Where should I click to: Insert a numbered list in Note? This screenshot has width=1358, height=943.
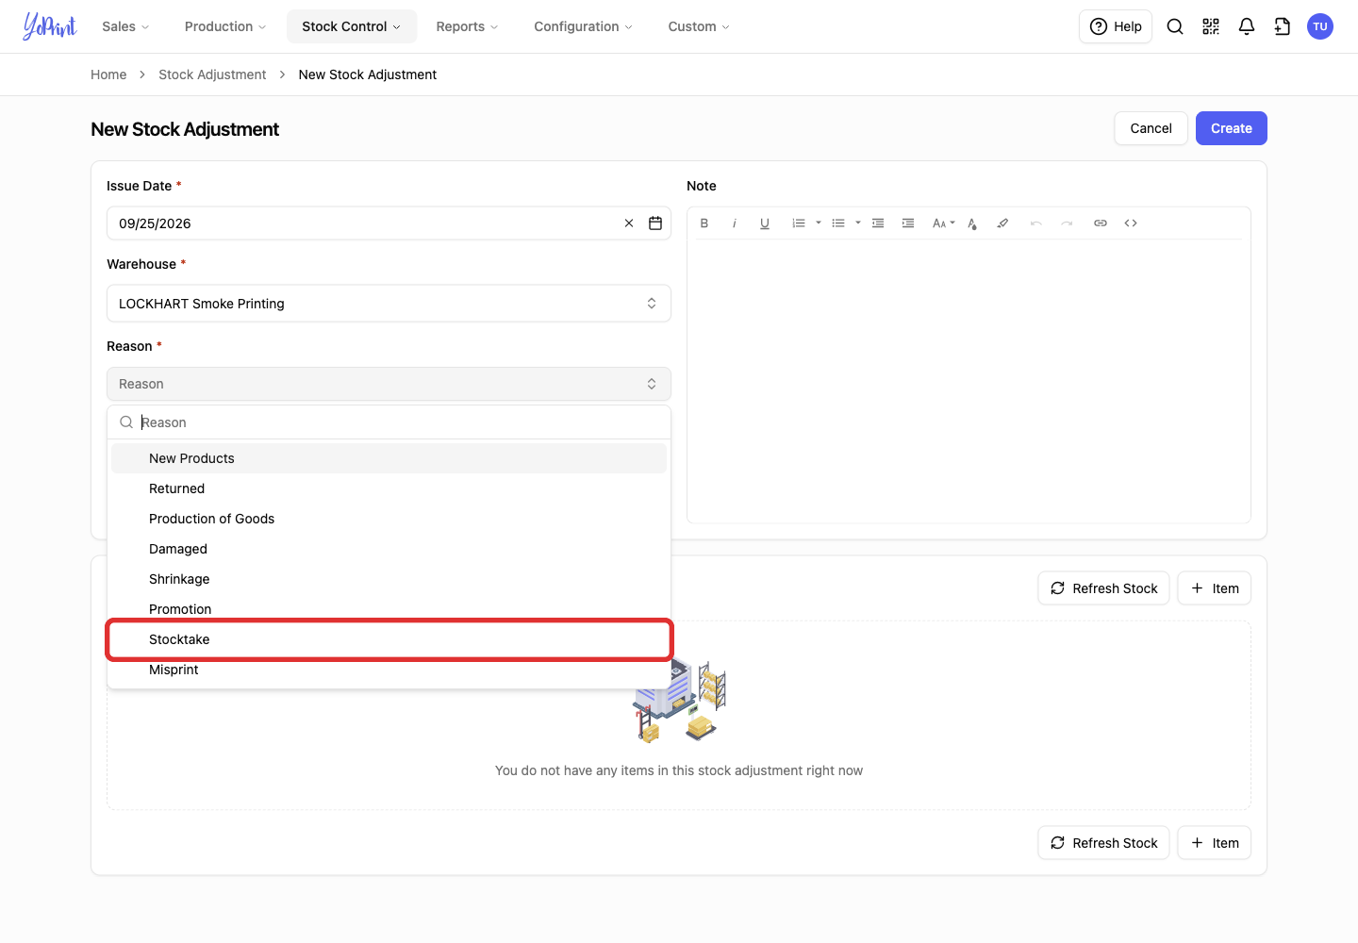tap(799, 223)
